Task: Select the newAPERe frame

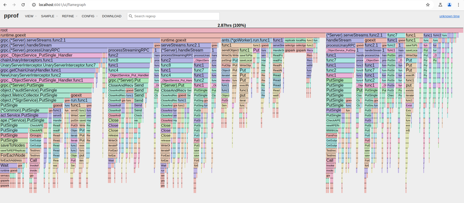Action: tap(333, 125)
